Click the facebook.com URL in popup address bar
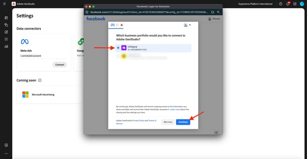The width and height of the screenshot is (307, 159). tap(149, 12)
